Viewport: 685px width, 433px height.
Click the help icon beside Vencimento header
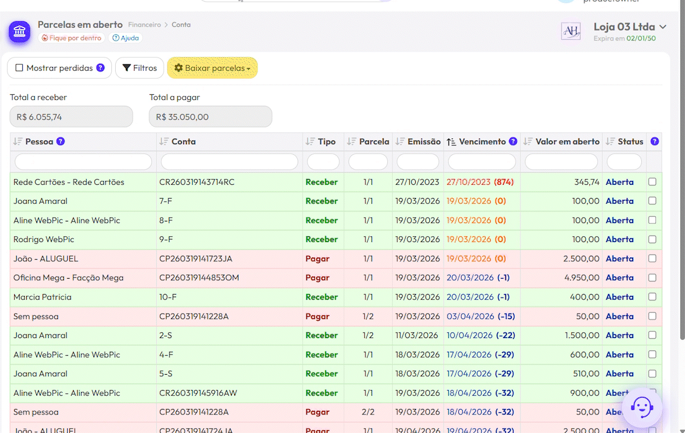tap(513, 141)
